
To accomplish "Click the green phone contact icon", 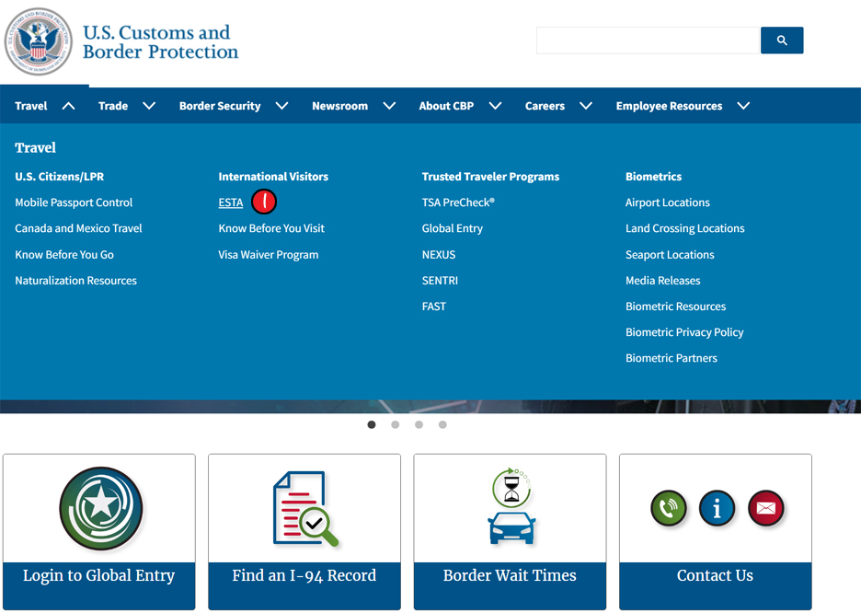I will 668,508.
